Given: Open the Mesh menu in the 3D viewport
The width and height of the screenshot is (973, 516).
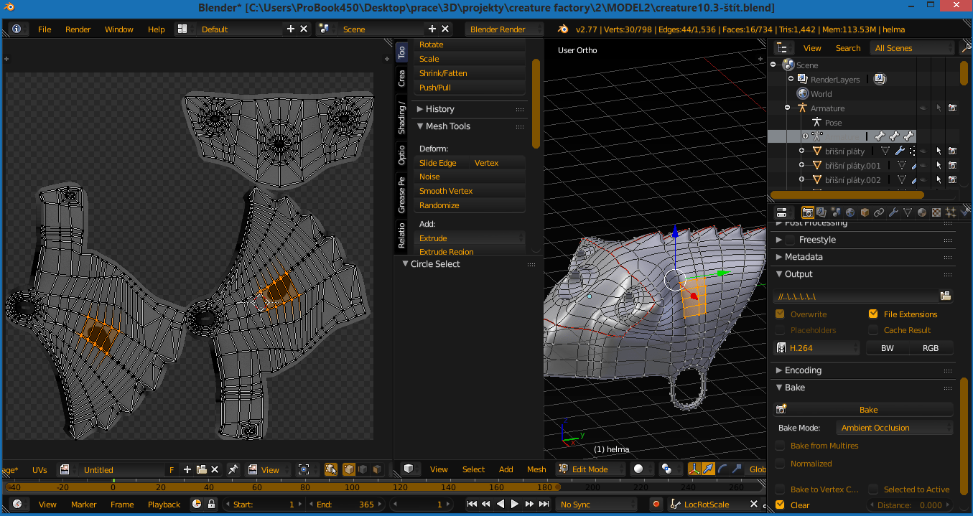Looking at the screenshot, I should pyautogui.click(x=536, y=469).
